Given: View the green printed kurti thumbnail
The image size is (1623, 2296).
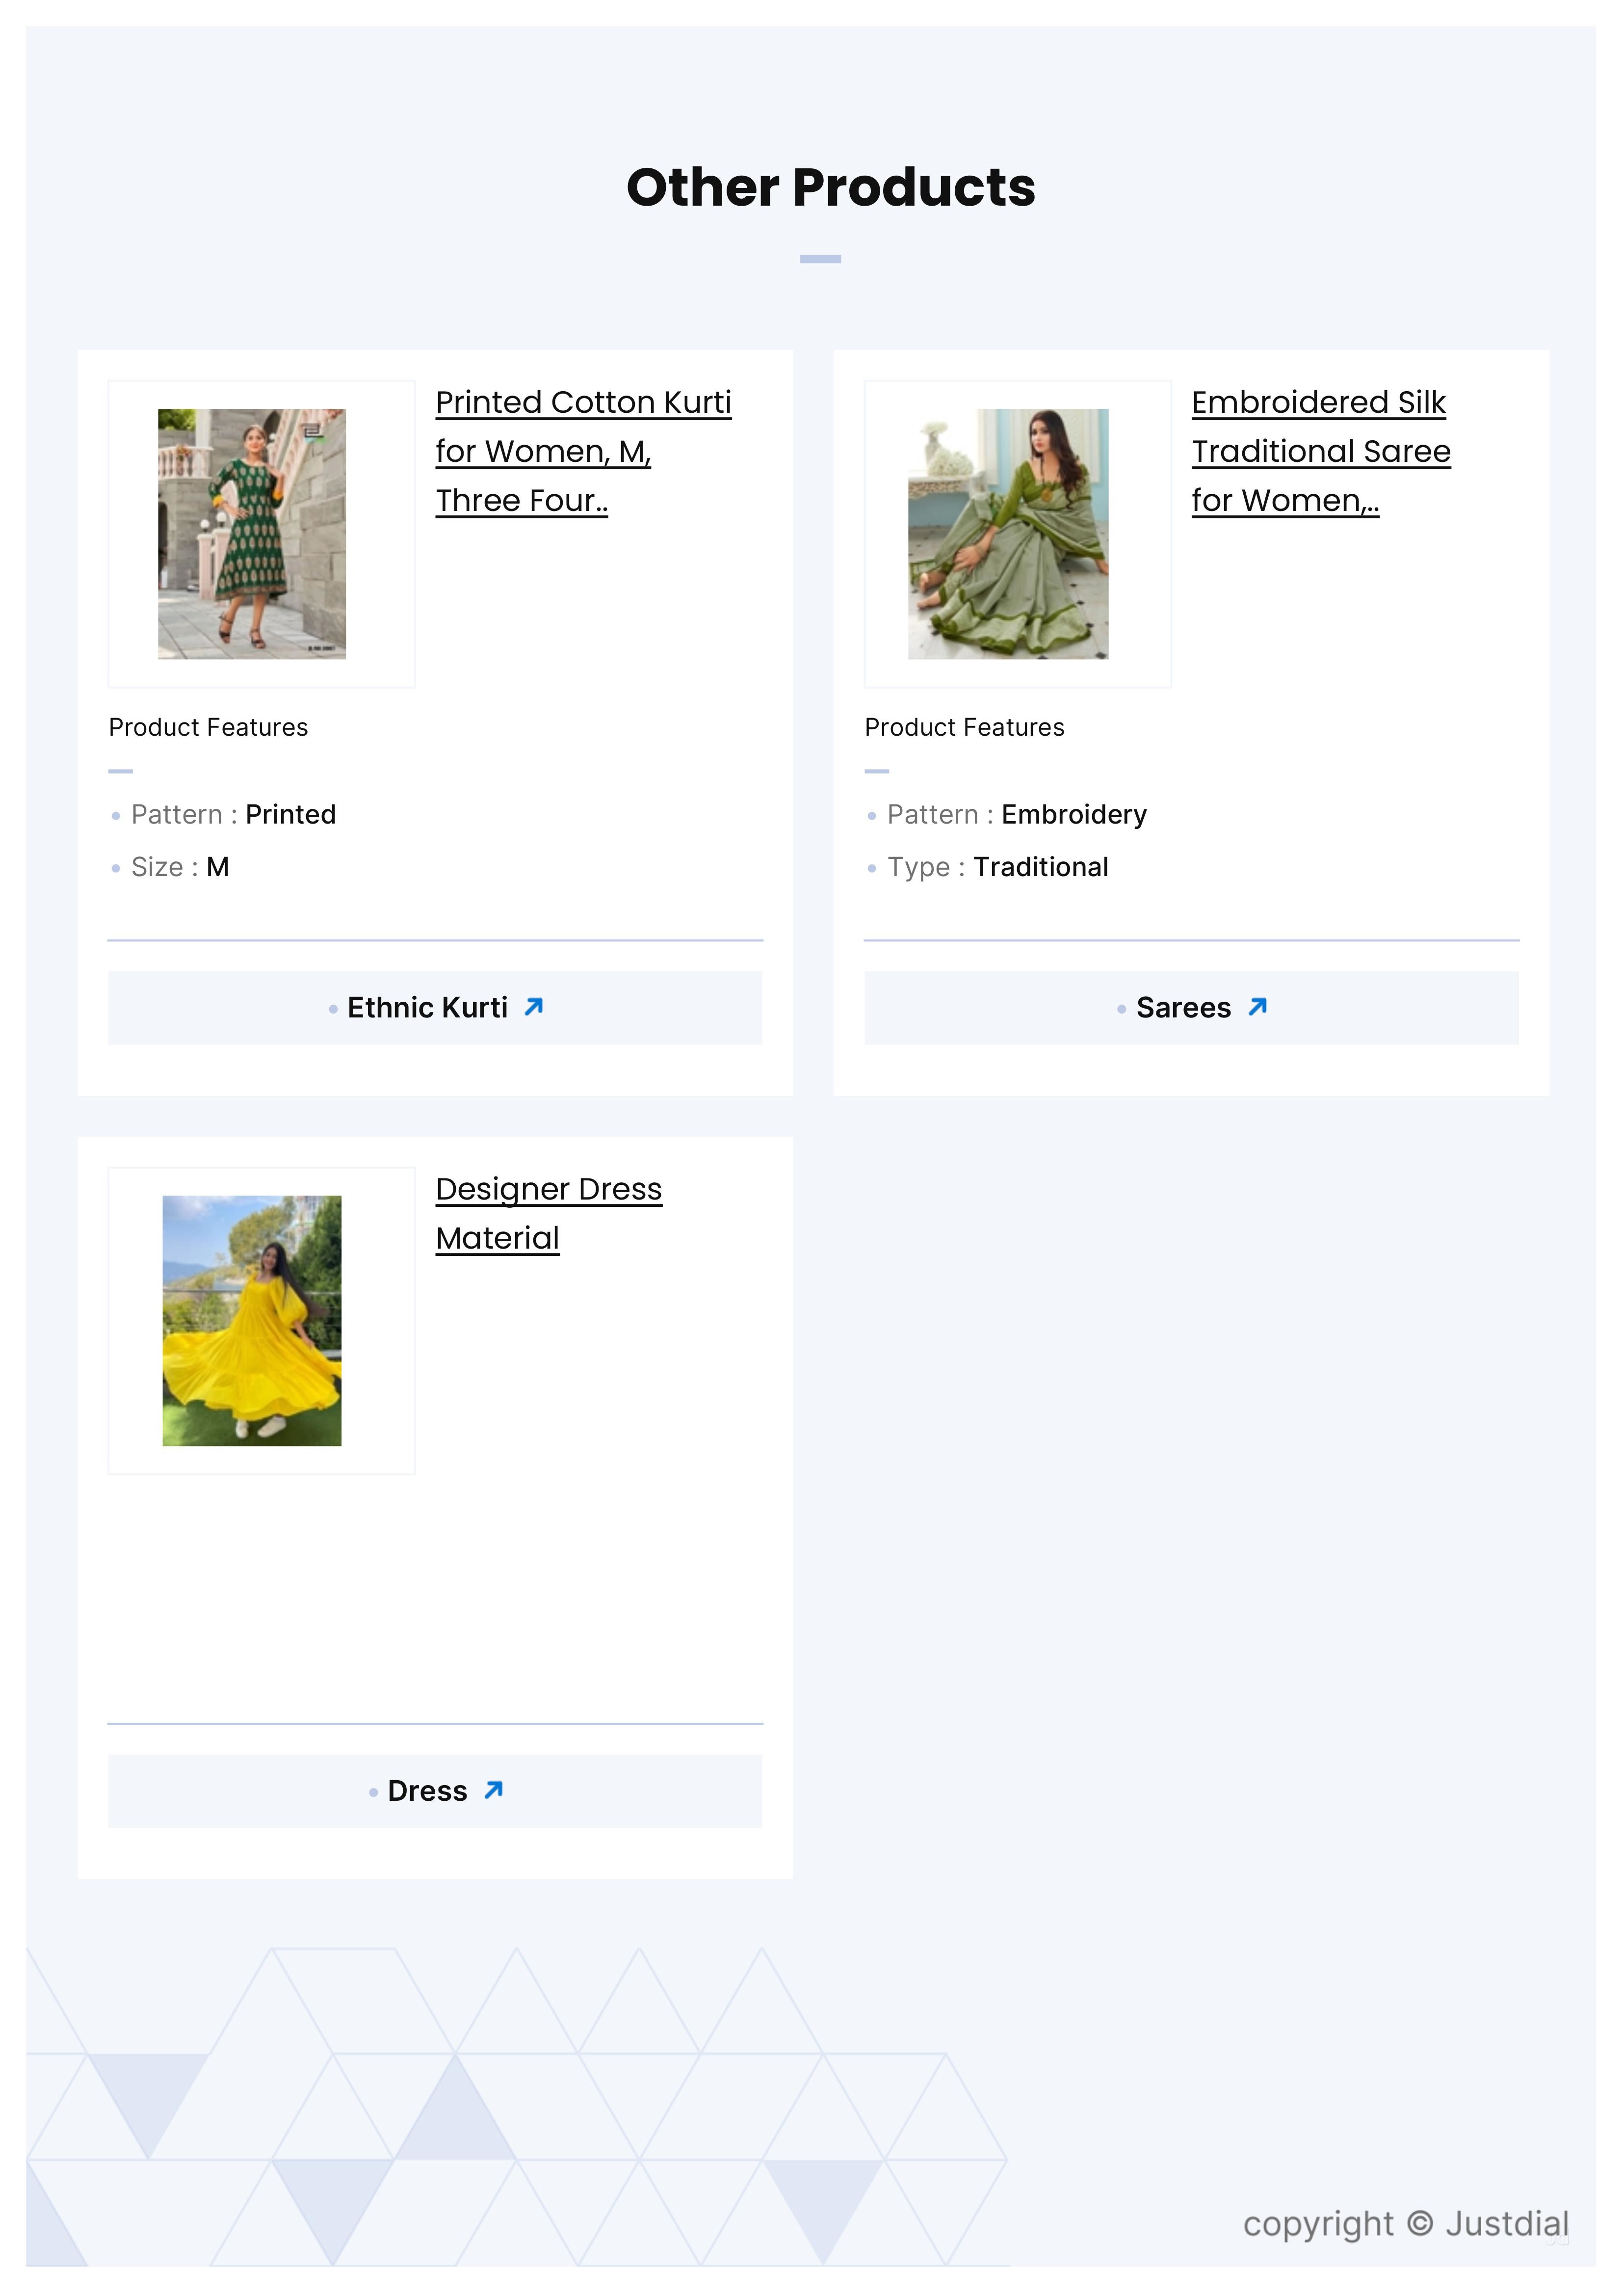Looking at the screenshot, I should point(252,533).
